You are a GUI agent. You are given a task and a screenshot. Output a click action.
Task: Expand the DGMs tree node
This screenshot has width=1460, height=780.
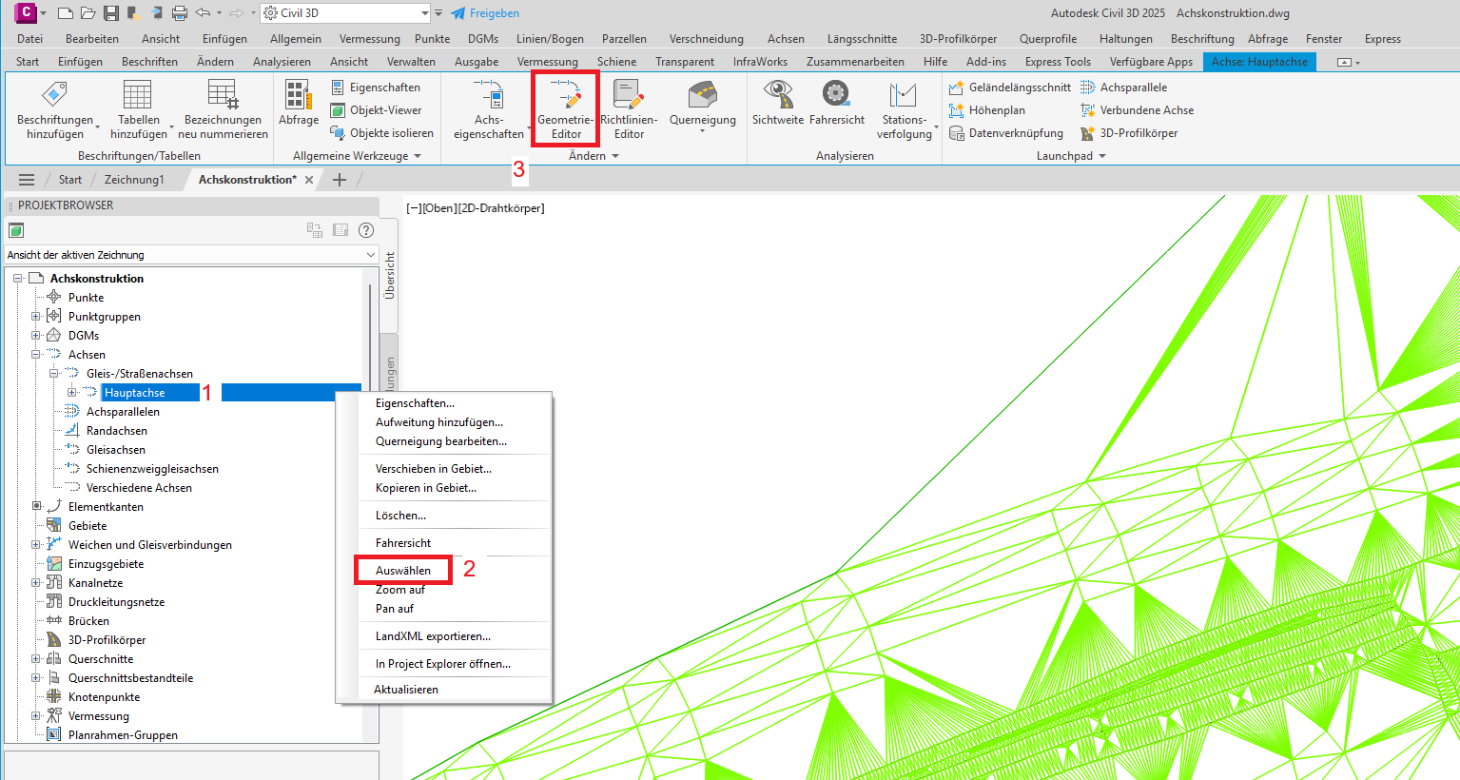pos(36,336)
